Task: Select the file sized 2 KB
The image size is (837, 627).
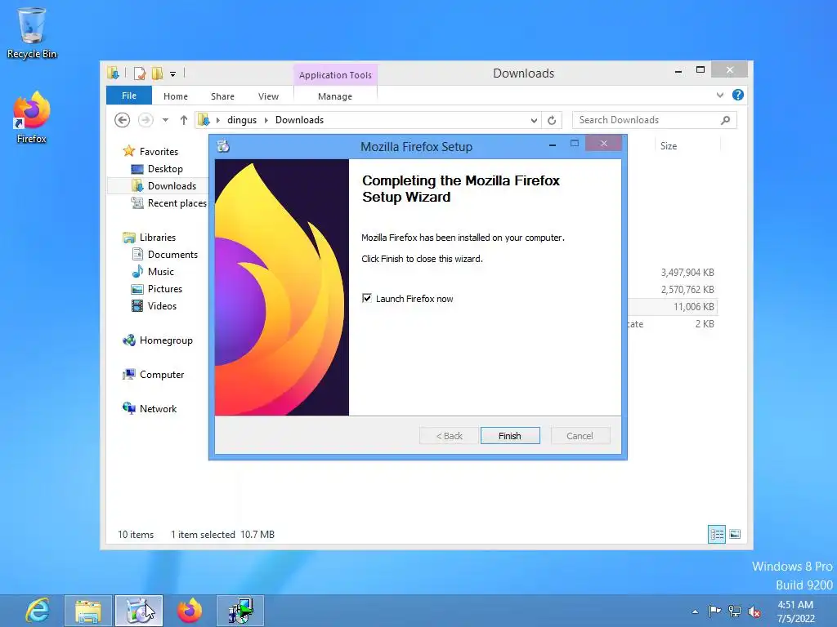Action: point(704,323)
